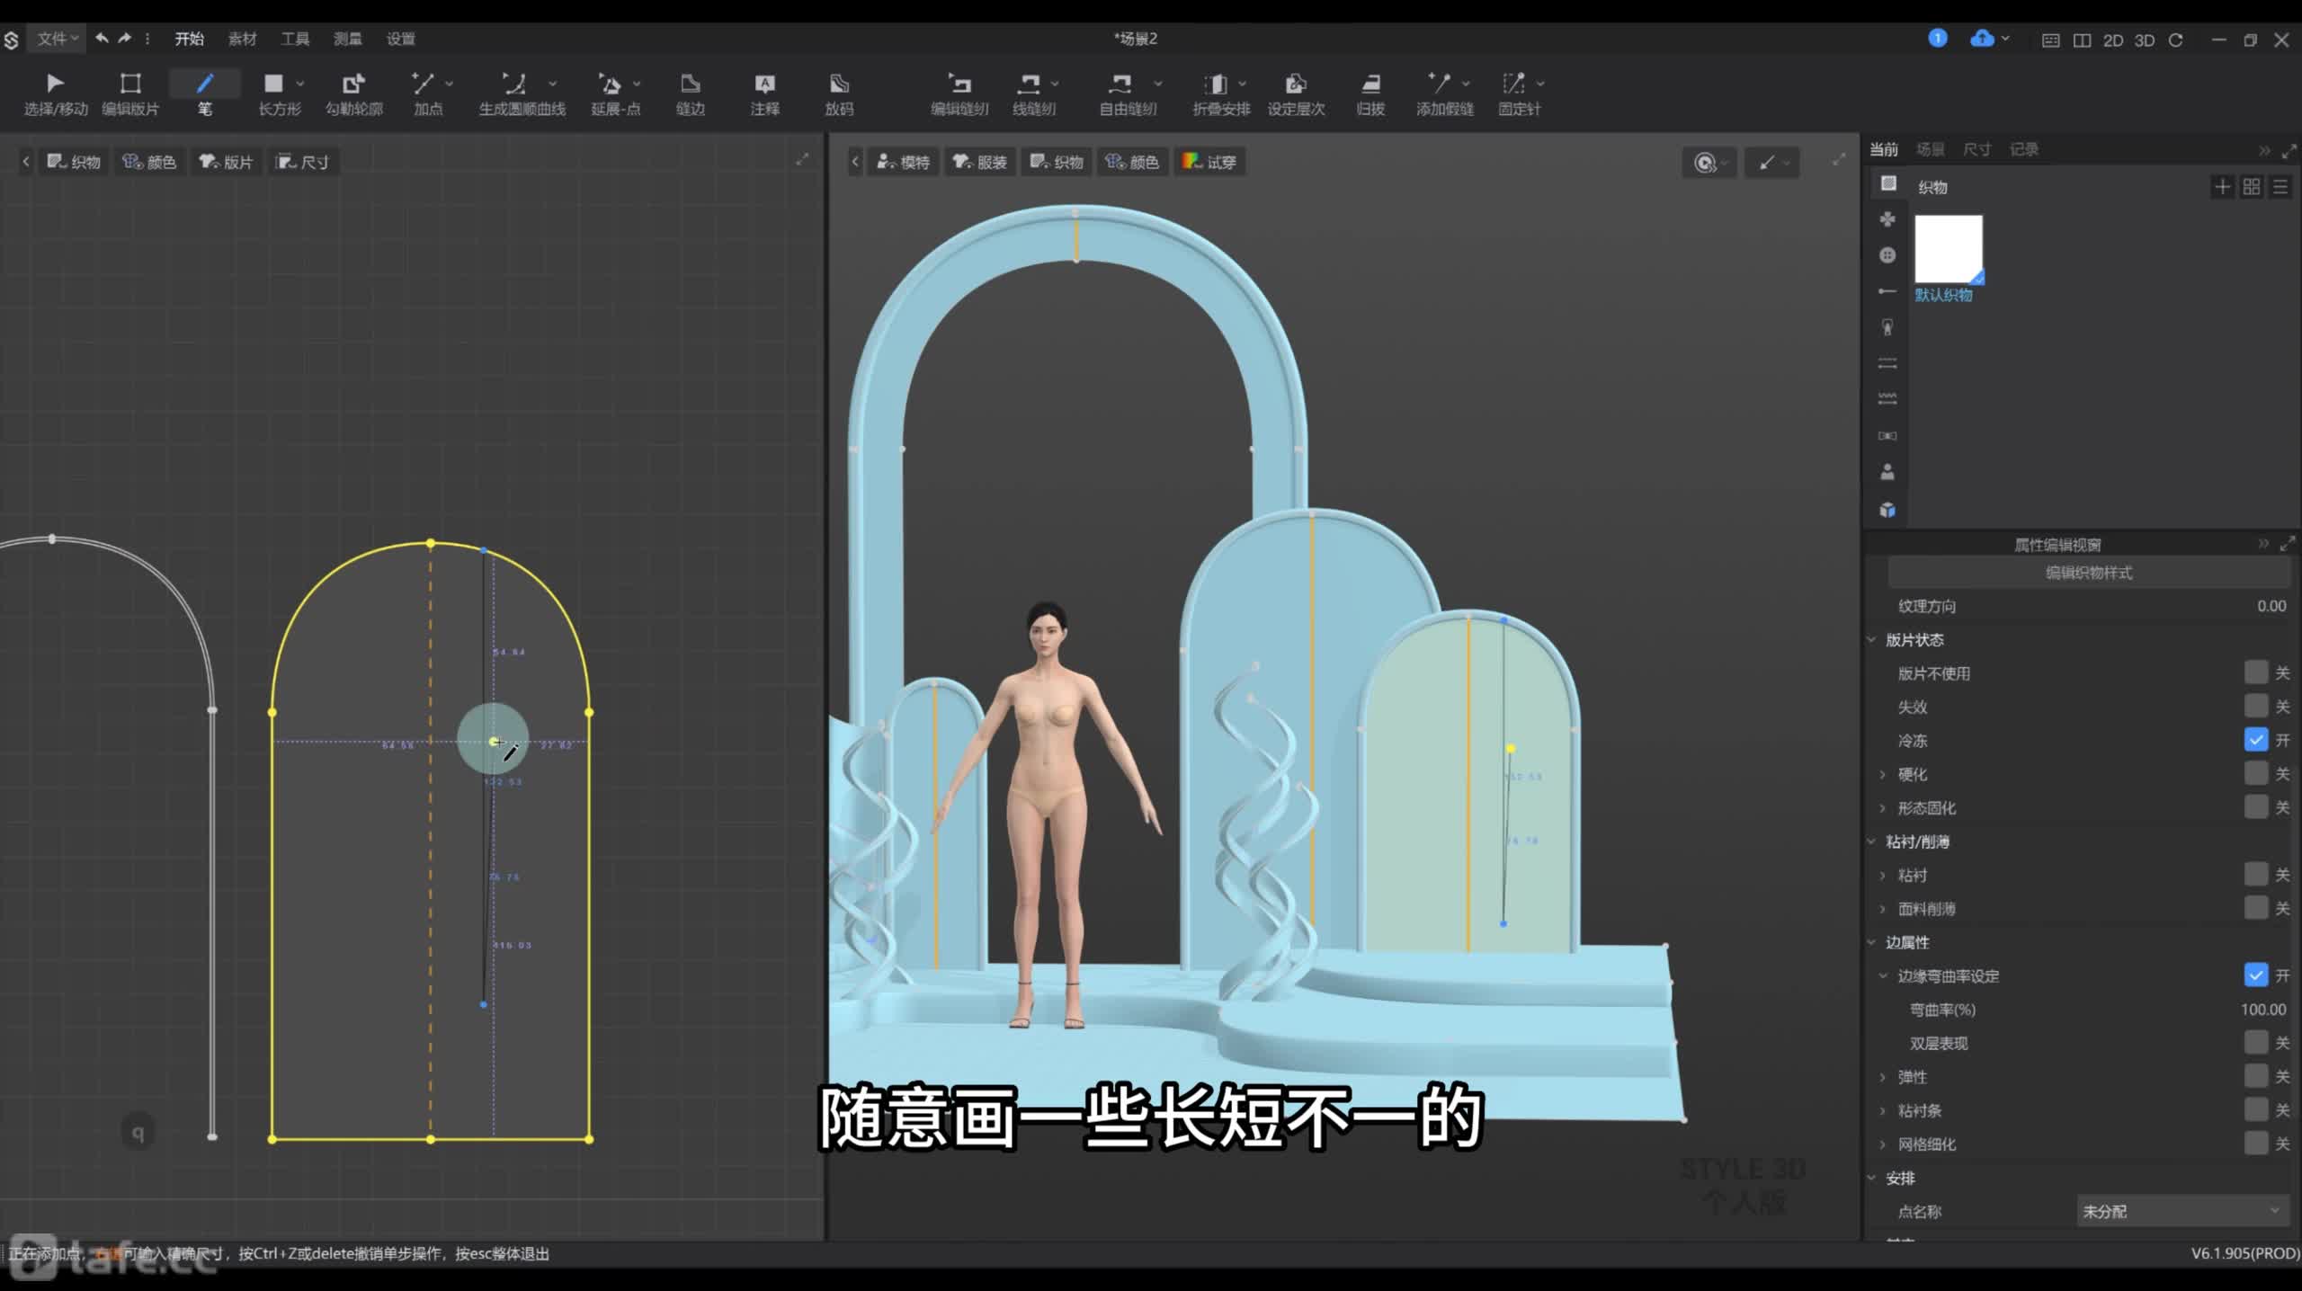
Task: Select the 放码 grading tool
Action: [839, 93]
